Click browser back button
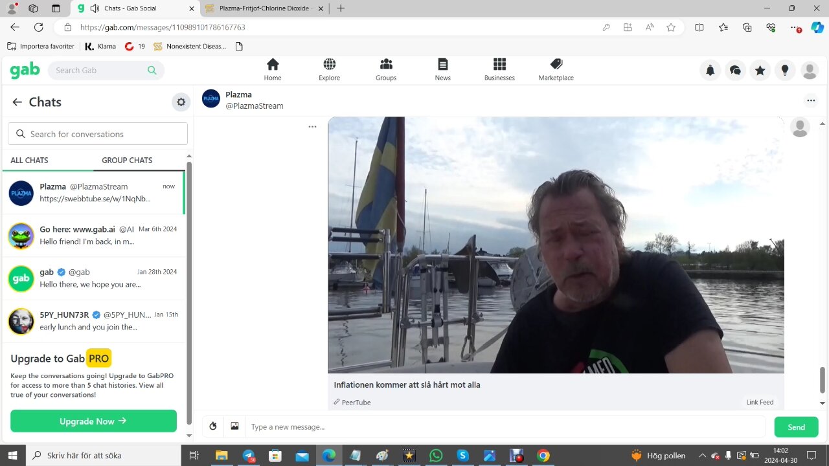Viewport: 829px width, 466px height. (x=15, y=27)
